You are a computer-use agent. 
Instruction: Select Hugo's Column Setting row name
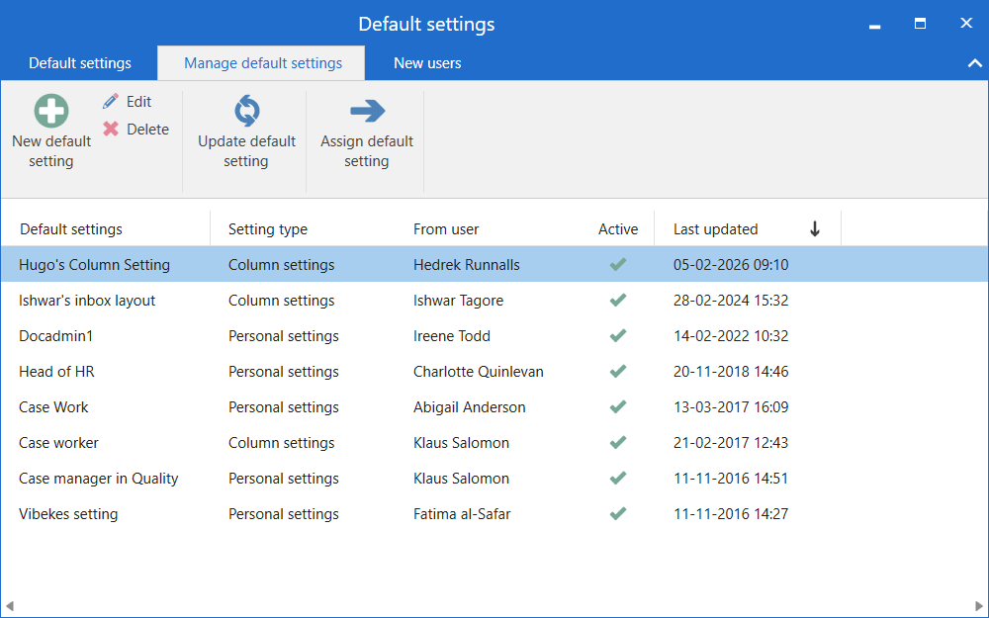pyautogui.click(x=95, y=265)
